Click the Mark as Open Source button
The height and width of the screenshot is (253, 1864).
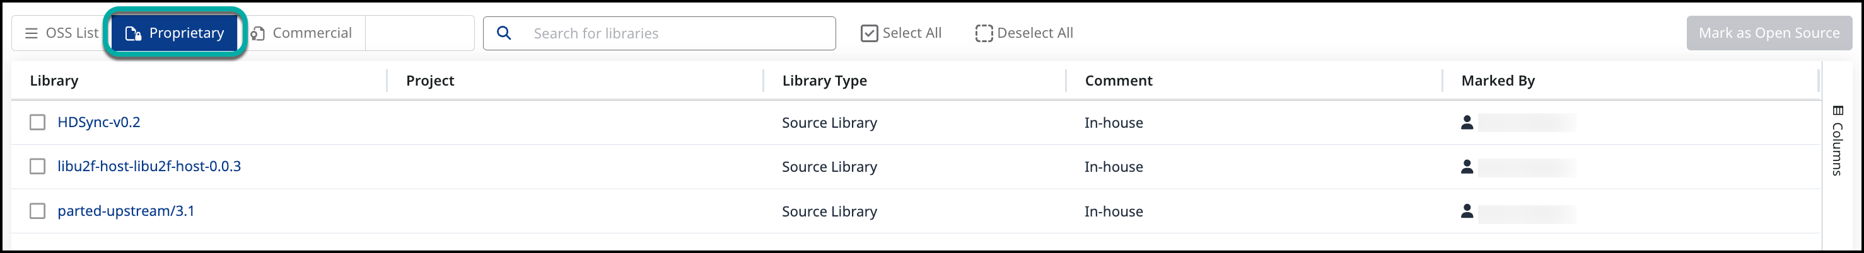[1769, 33]
